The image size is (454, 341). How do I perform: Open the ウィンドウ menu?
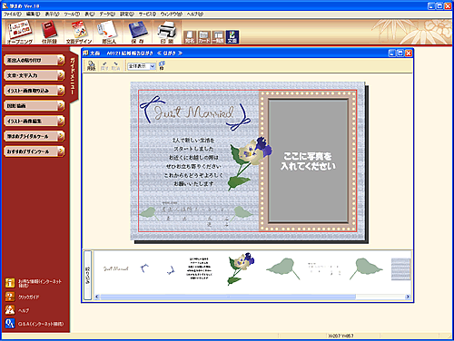click(172, 14)
